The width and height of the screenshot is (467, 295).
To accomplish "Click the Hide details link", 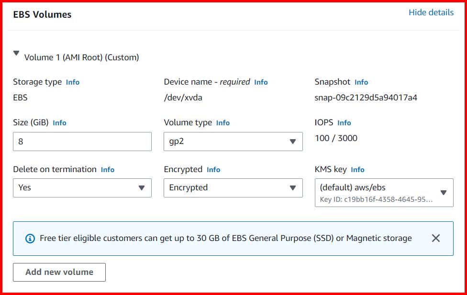I will 432,12.
